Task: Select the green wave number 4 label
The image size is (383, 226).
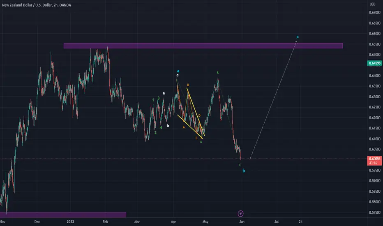Action: click(x=161, y=127)
